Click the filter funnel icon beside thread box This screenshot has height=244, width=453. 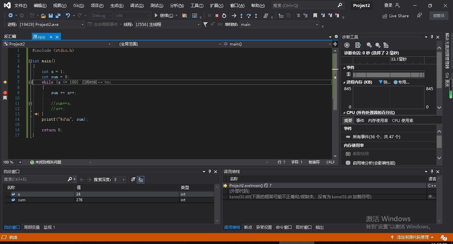click(206, 25)
